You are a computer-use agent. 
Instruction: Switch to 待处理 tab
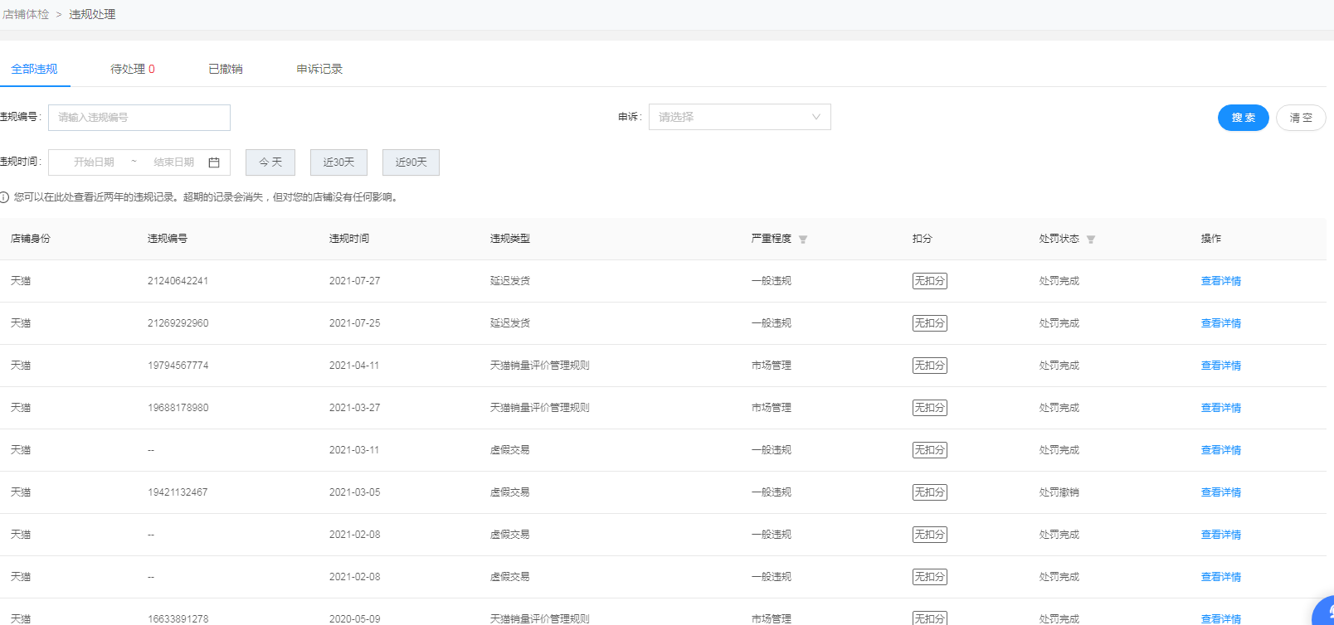tap(133, 69)
